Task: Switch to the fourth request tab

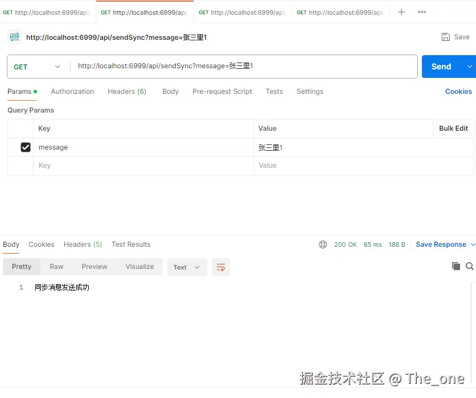Action: click(340, 12)
